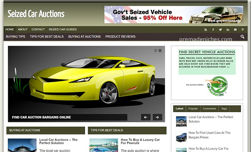Open How To Find Used Cars sidebar link
This screenshot has height=152, width=251.
(209, 135)
